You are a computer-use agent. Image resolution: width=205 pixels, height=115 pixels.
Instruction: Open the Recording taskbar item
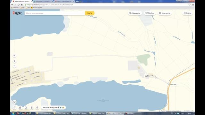point(132,113)
